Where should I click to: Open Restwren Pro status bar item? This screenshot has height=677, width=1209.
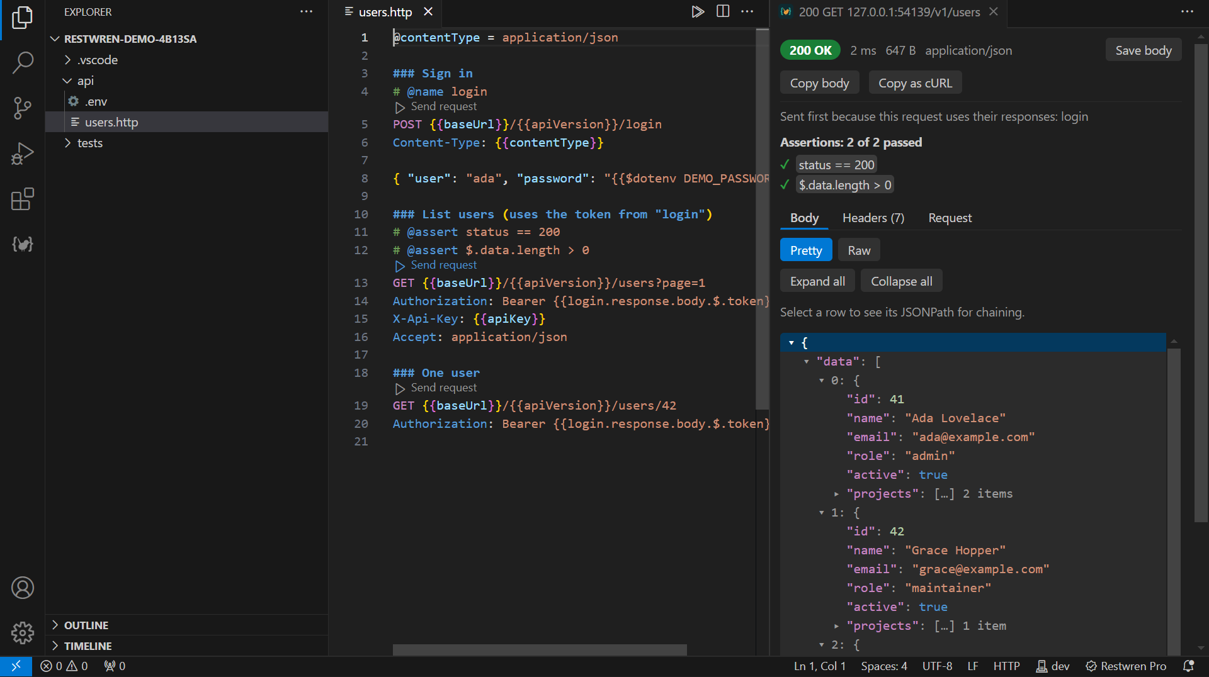1126,666
